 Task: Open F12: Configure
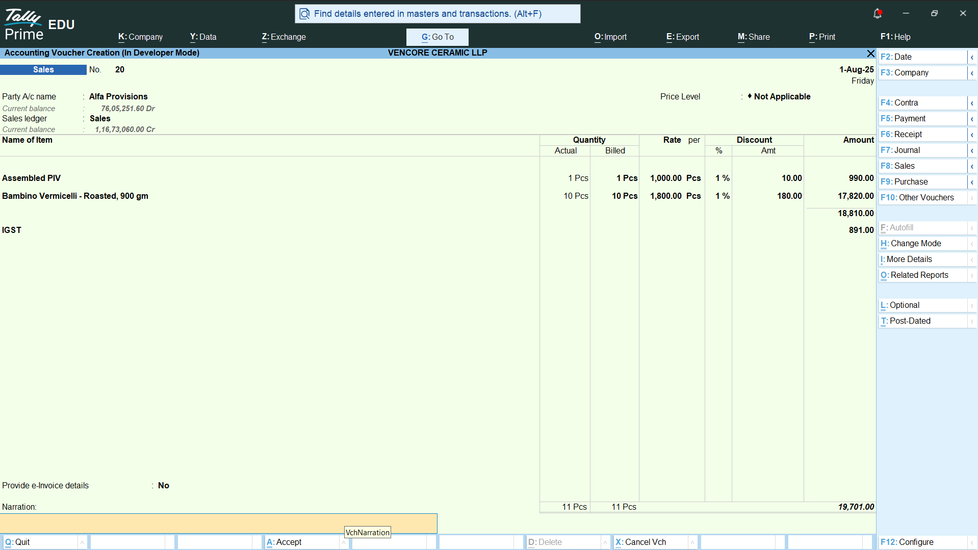click(922, 542)
